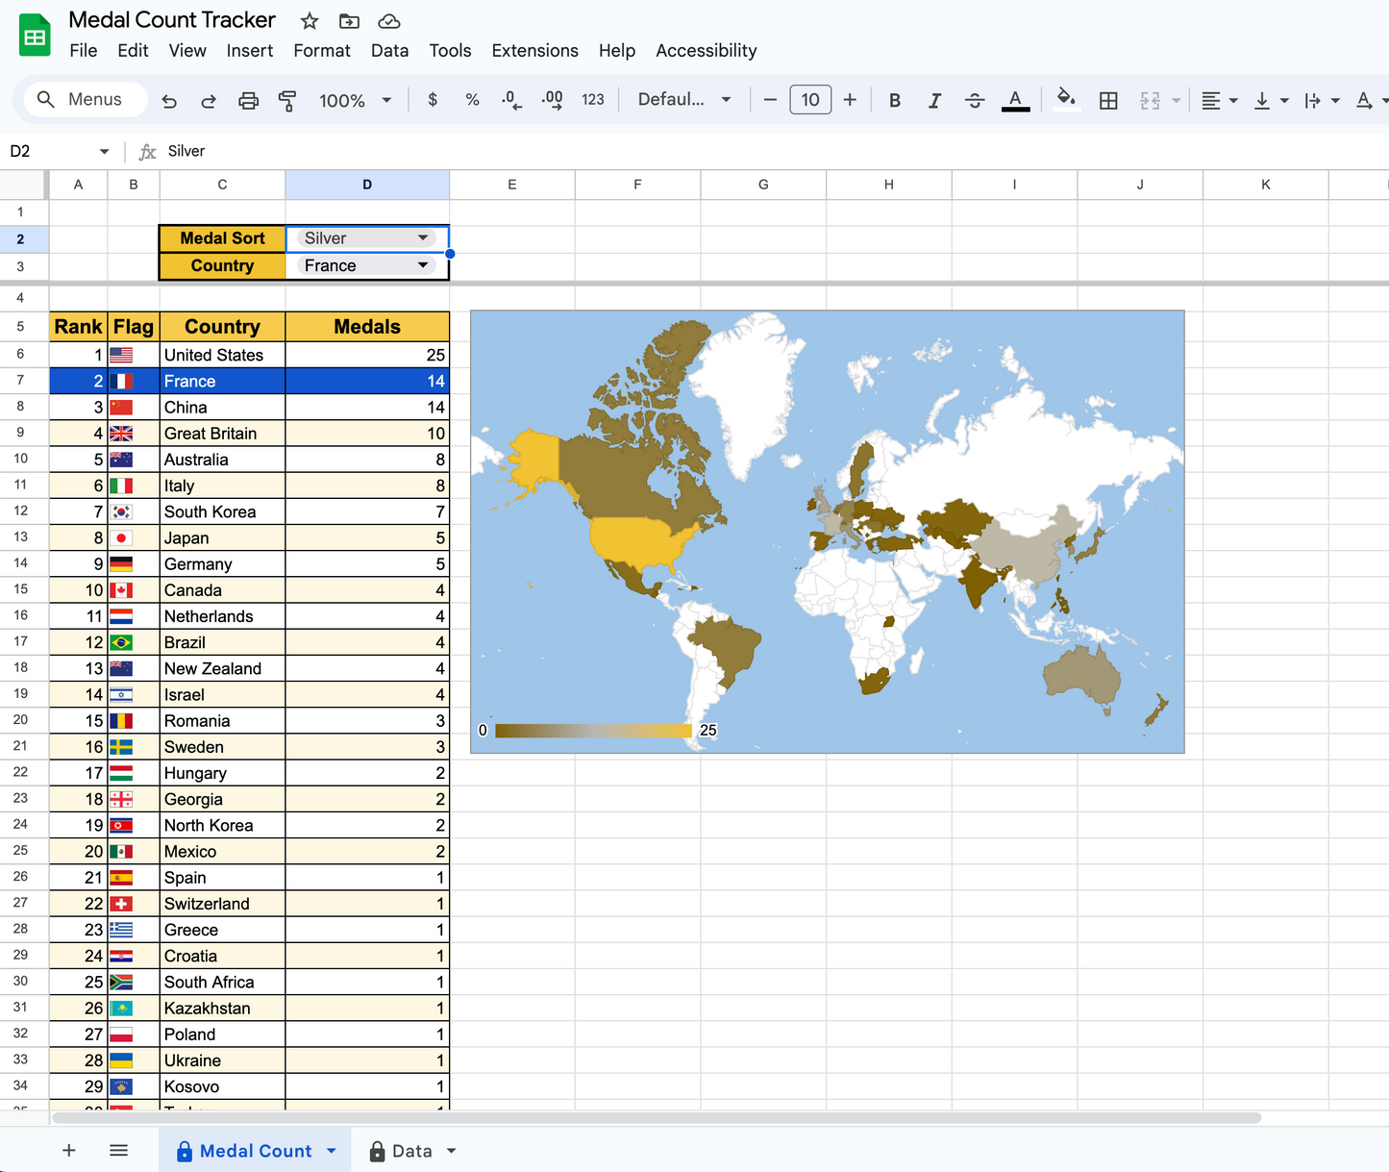
Task: Expand the zoom level dropdown
Action: click(x=386, y=99)
